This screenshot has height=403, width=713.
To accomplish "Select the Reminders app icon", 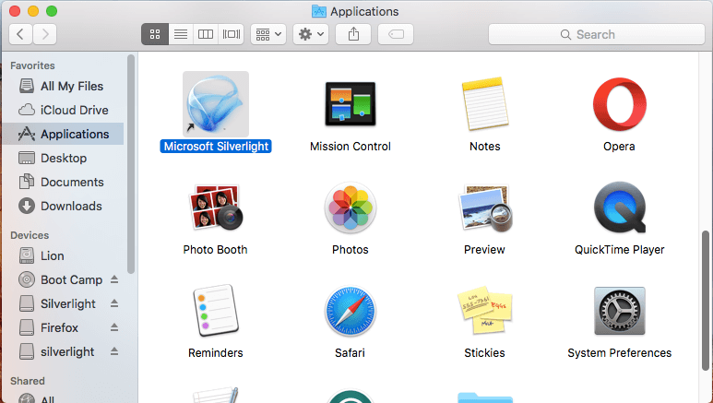I will point(216,311).
